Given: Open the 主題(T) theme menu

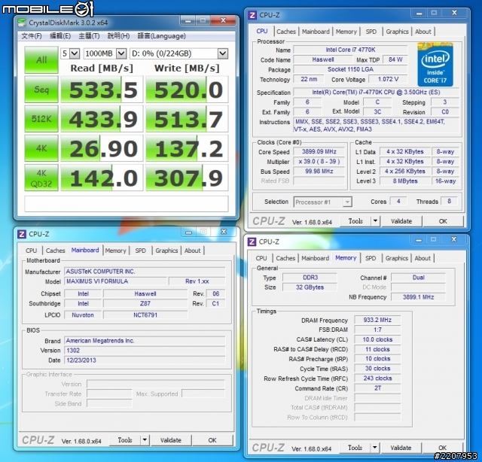Looking at the screenshot, I should pos(89,36).
